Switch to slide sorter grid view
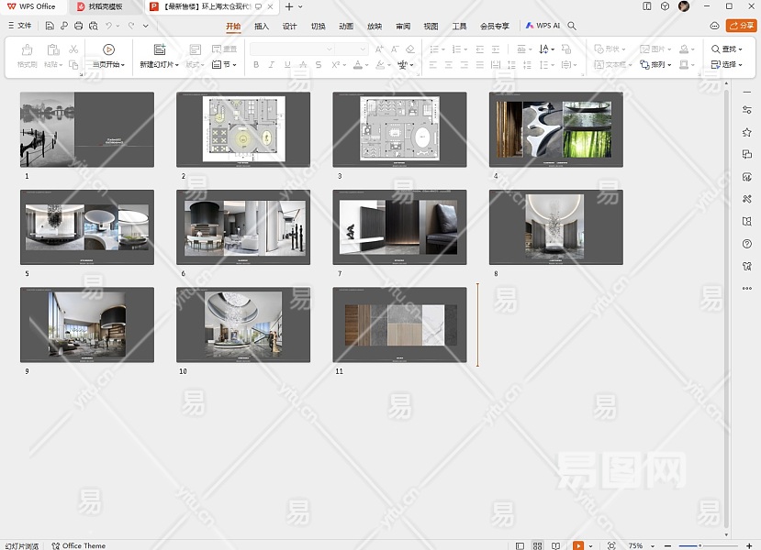The width and height of the screenshot is (761, 550). (539, 545)
